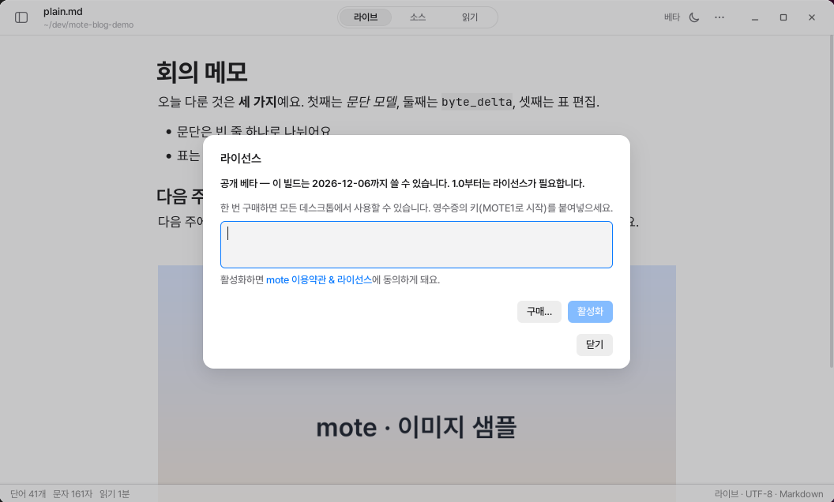Close the mote window
834x502 pixels.
812,17
